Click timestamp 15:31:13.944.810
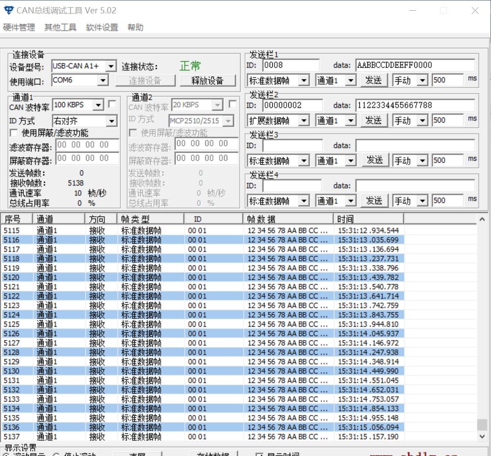491x456 pixels. [x=368, y=324]
